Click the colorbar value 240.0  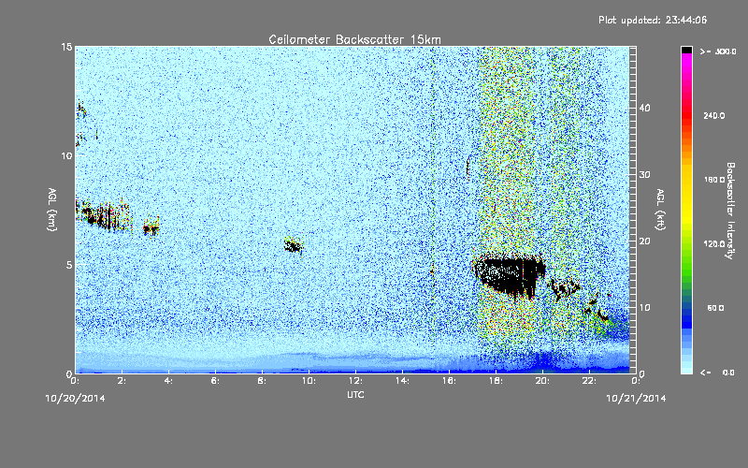click(x=713, y=115)
